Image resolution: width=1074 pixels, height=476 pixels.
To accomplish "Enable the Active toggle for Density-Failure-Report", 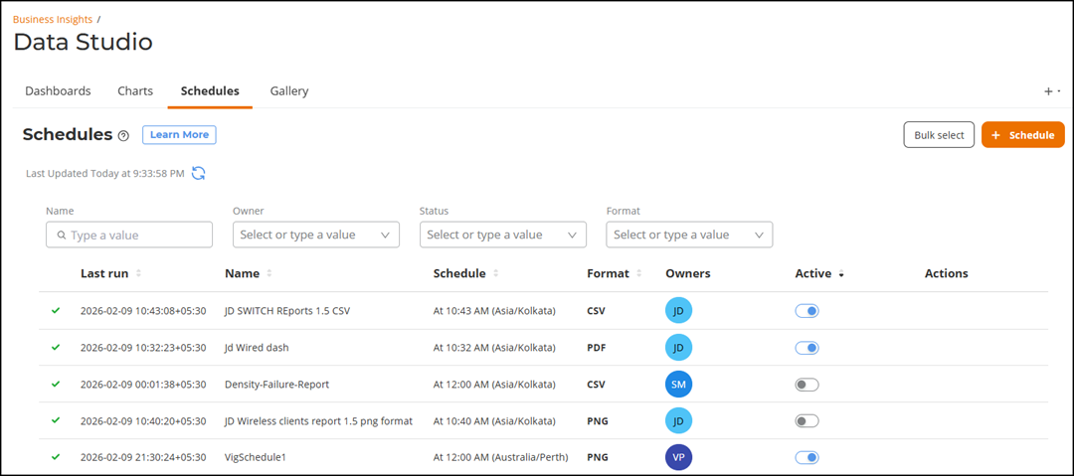I will [806, 385].
